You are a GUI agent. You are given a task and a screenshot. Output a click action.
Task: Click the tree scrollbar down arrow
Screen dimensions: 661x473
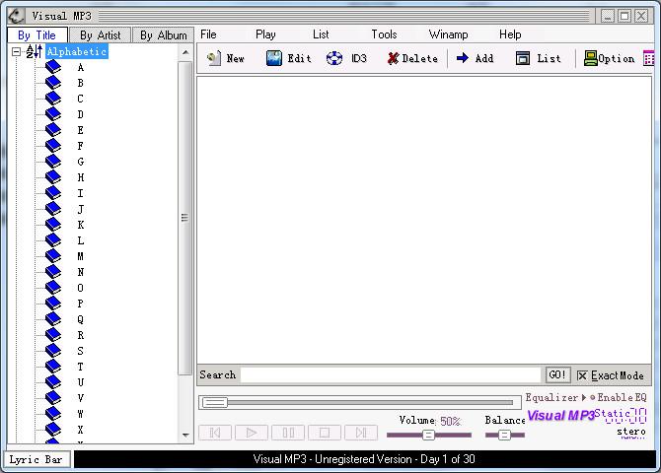[185, 436]
